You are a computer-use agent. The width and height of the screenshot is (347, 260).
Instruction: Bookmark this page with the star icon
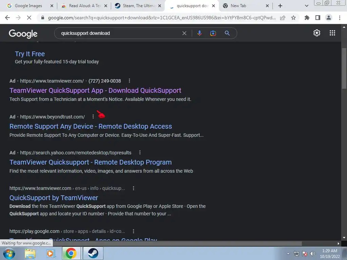(293, 18)
